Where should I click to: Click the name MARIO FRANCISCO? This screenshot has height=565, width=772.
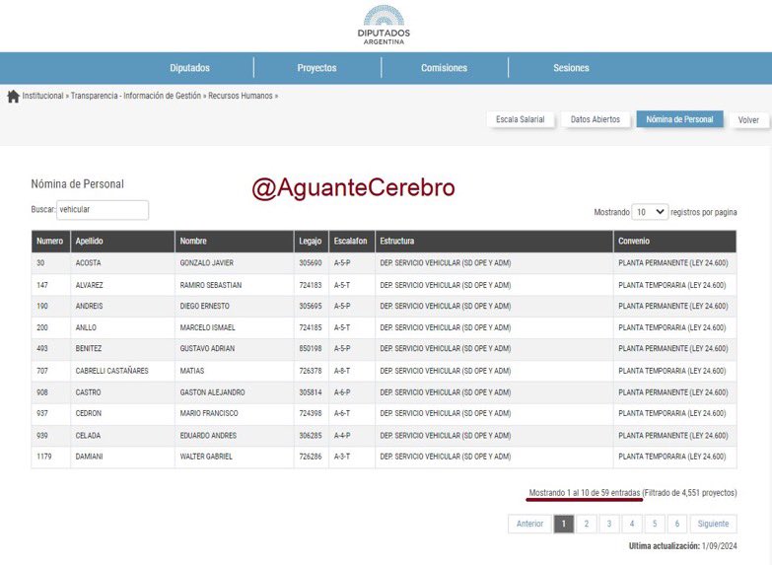coord(209,413)
